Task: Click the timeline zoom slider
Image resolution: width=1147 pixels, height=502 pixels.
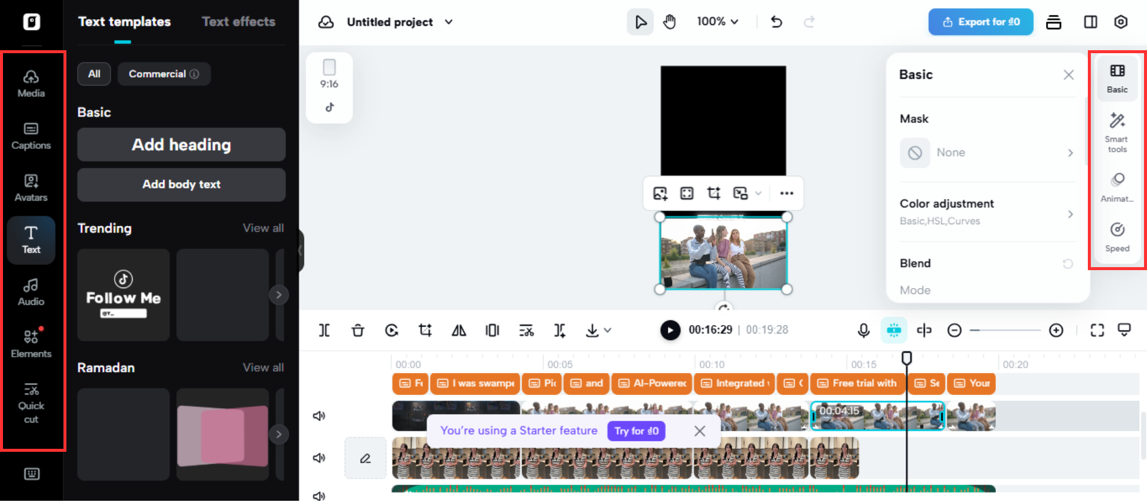Action: (x=1005, y=330)
